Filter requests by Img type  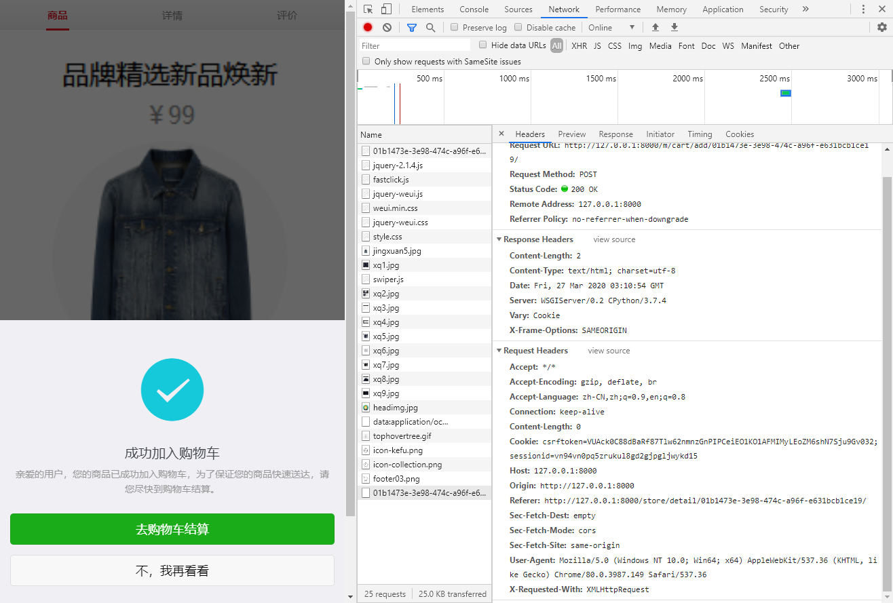coord(635,46)
